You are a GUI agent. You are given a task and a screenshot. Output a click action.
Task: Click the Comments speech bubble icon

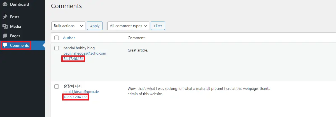[x=5, y=45]
